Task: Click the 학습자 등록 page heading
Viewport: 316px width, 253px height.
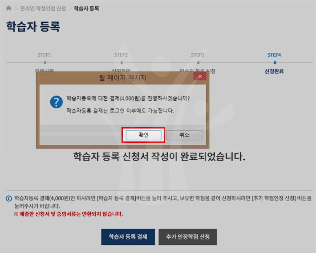Action: click(x=33, y=26)
